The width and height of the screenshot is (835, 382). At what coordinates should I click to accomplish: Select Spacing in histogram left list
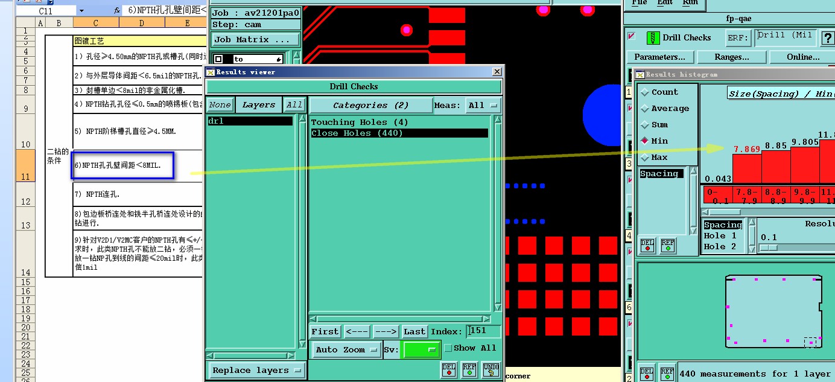(661, 174)
